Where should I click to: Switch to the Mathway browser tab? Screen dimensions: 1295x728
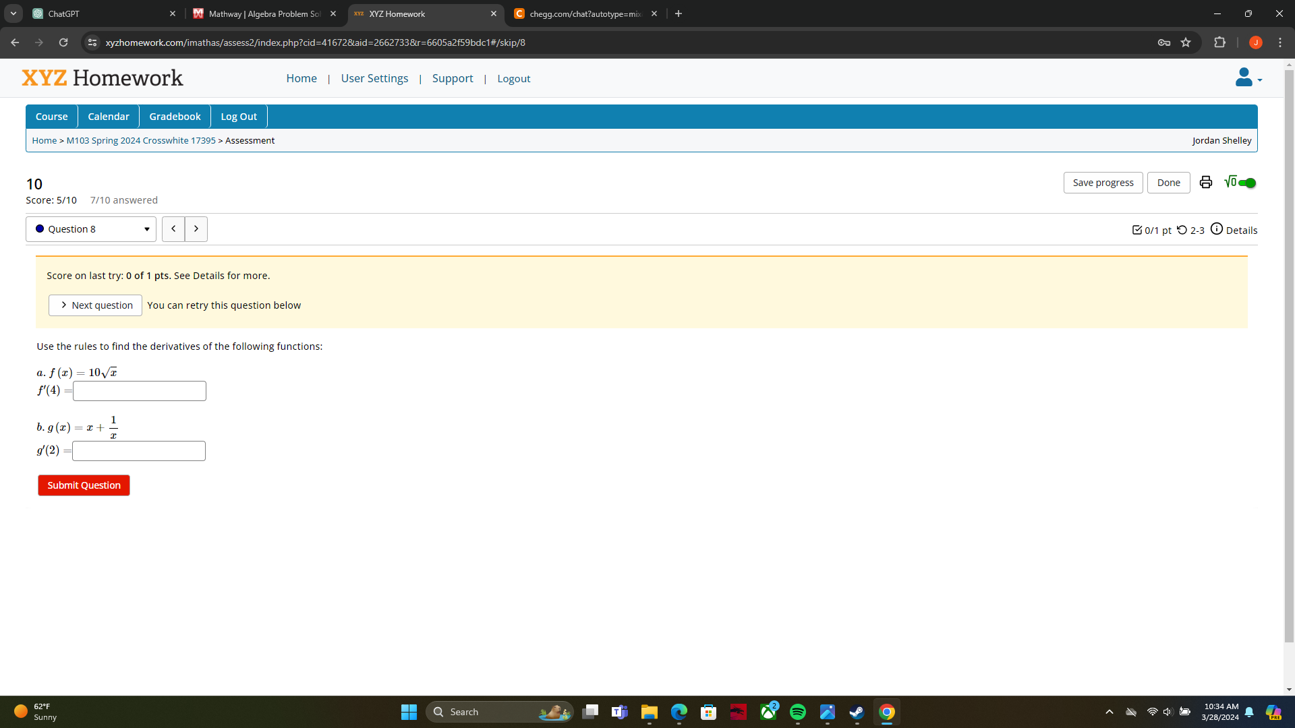(263, 13)
